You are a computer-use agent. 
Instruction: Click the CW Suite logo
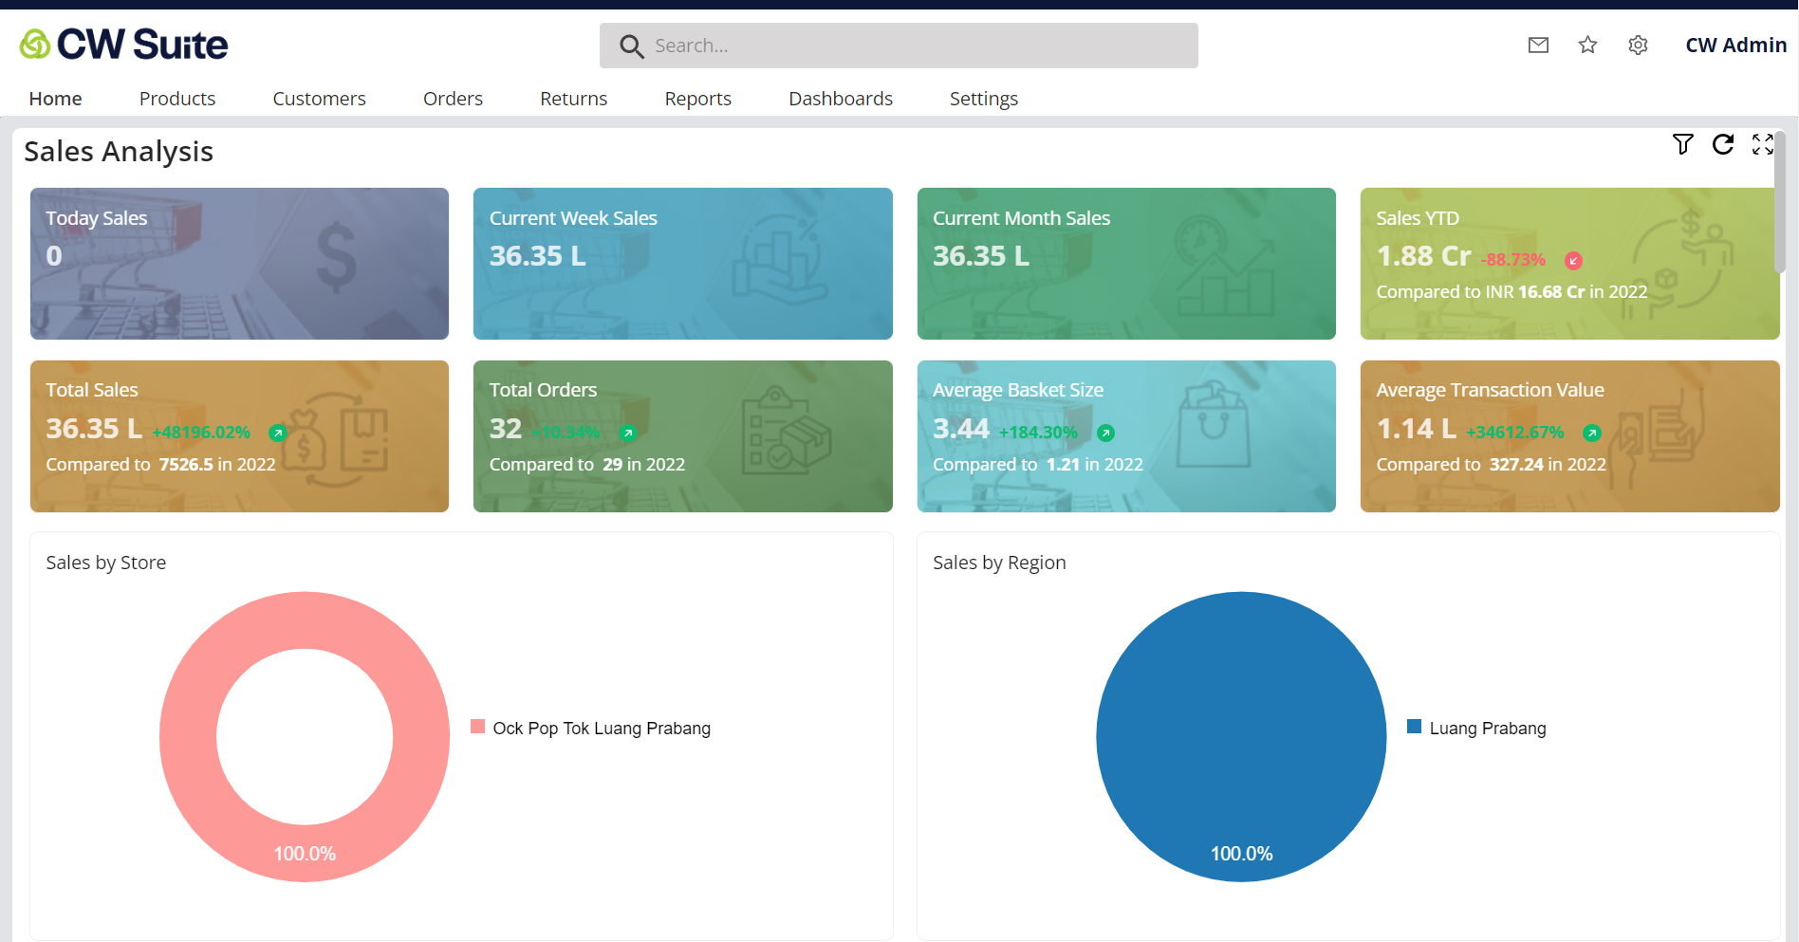coord(124,45)
